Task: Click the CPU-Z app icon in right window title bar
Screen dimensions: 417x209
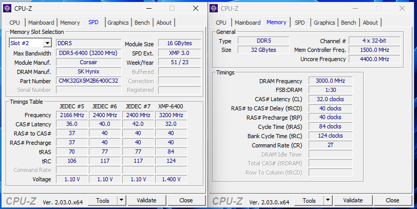Action: click(214, 8)
